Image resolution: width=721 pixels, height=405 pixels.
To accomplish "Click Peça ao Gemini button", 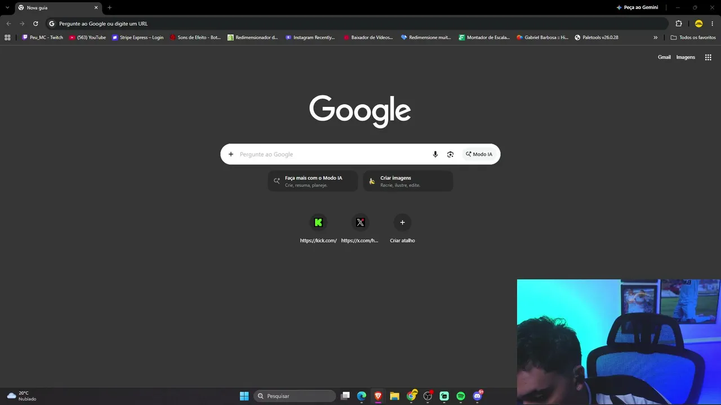I will (637, 7).
